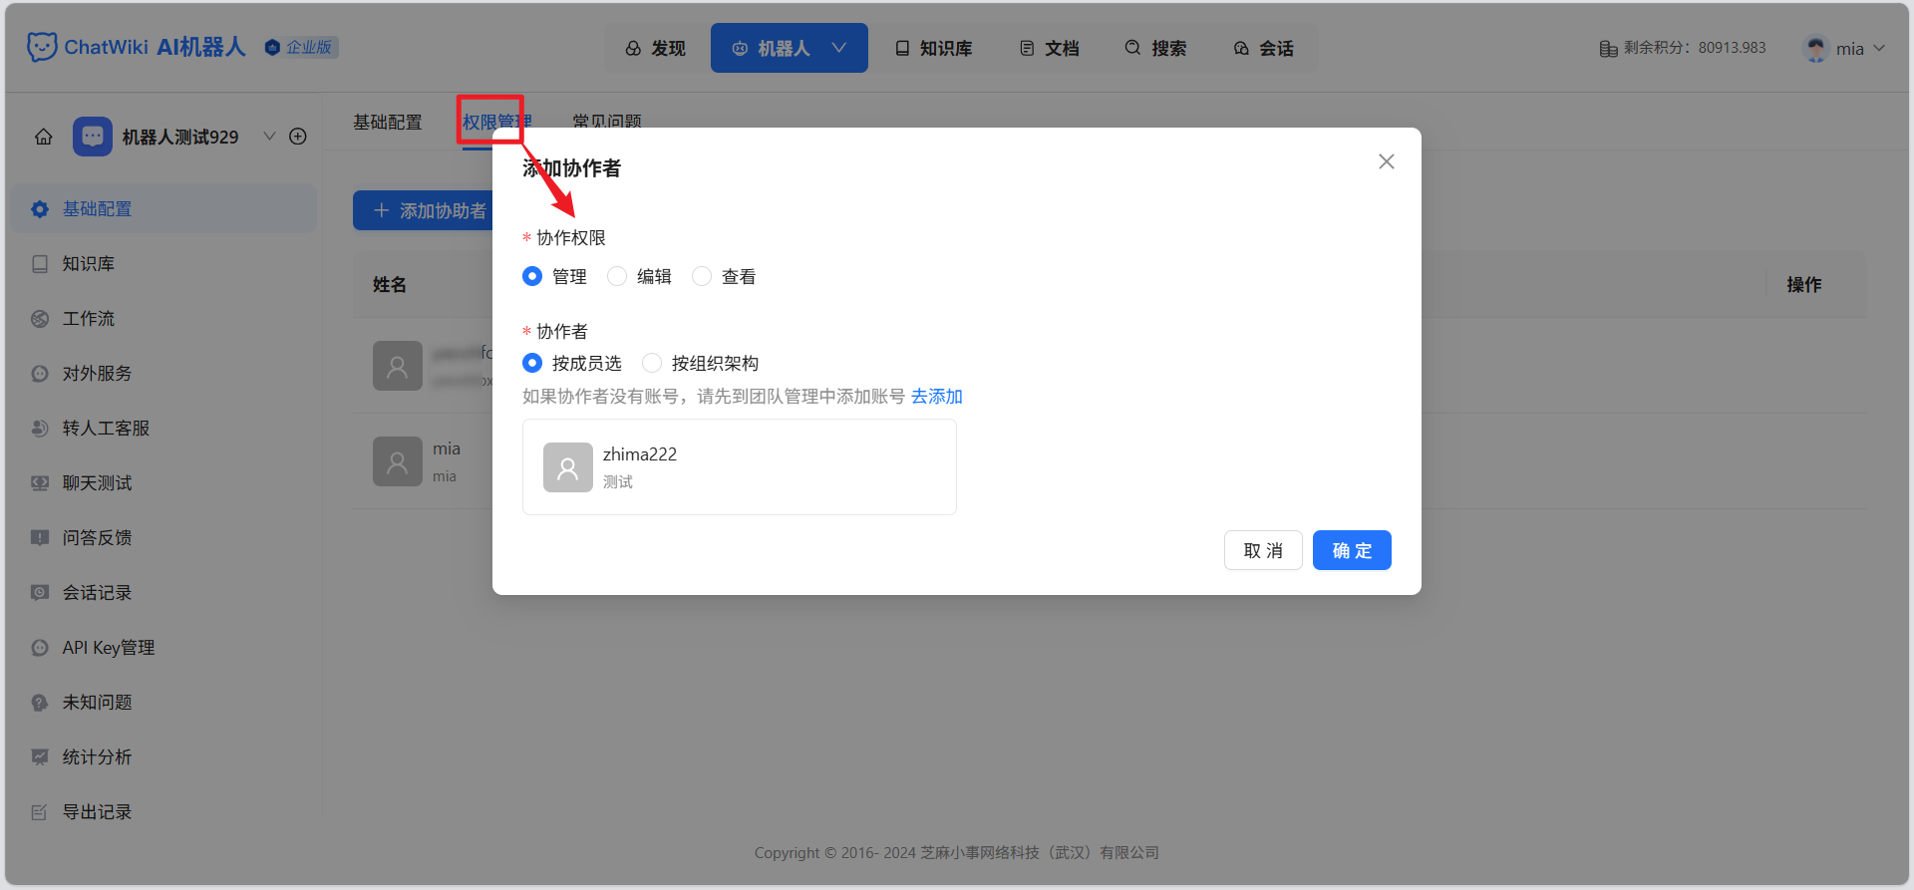The height and width of the screenshot is (890, 1914).
Task: Click the plus circle icon beside robot name
Action: [298, 137]
